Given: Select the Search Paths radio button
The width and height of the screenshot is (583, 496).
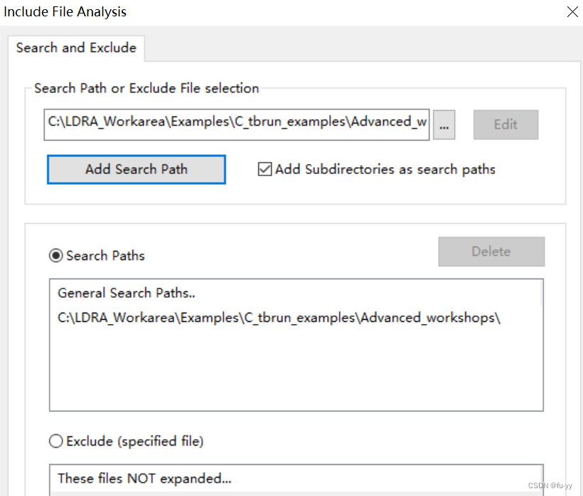Looking at the screenshot, I should pos(56,256).
